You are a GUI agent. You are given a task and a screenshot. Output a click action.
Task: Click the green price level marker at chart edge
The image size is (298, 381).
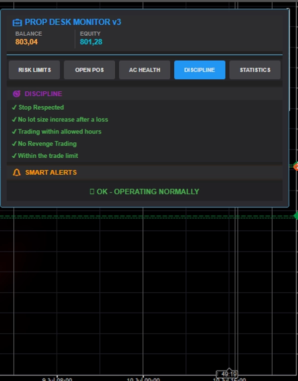point(296,216)
